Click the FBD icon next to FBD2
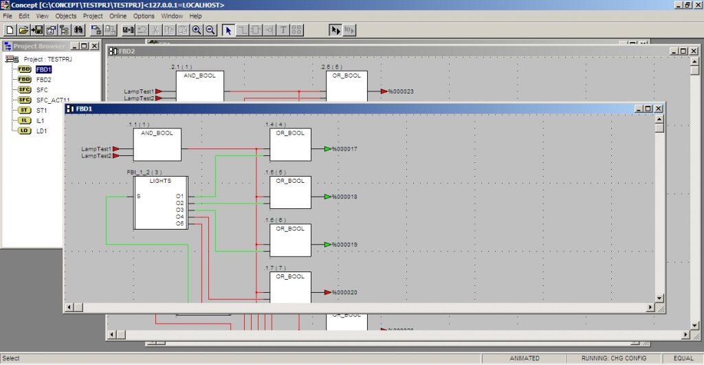The width and height of the screenshot is (704, 365). (25, 80)
